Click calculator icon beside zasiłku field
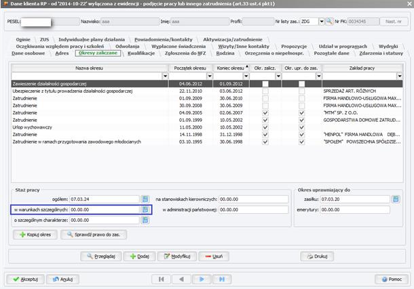 [x=396, y=199]
